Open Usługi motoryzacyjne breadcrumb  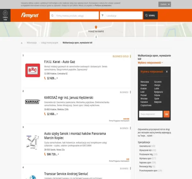tap(50, 43)
